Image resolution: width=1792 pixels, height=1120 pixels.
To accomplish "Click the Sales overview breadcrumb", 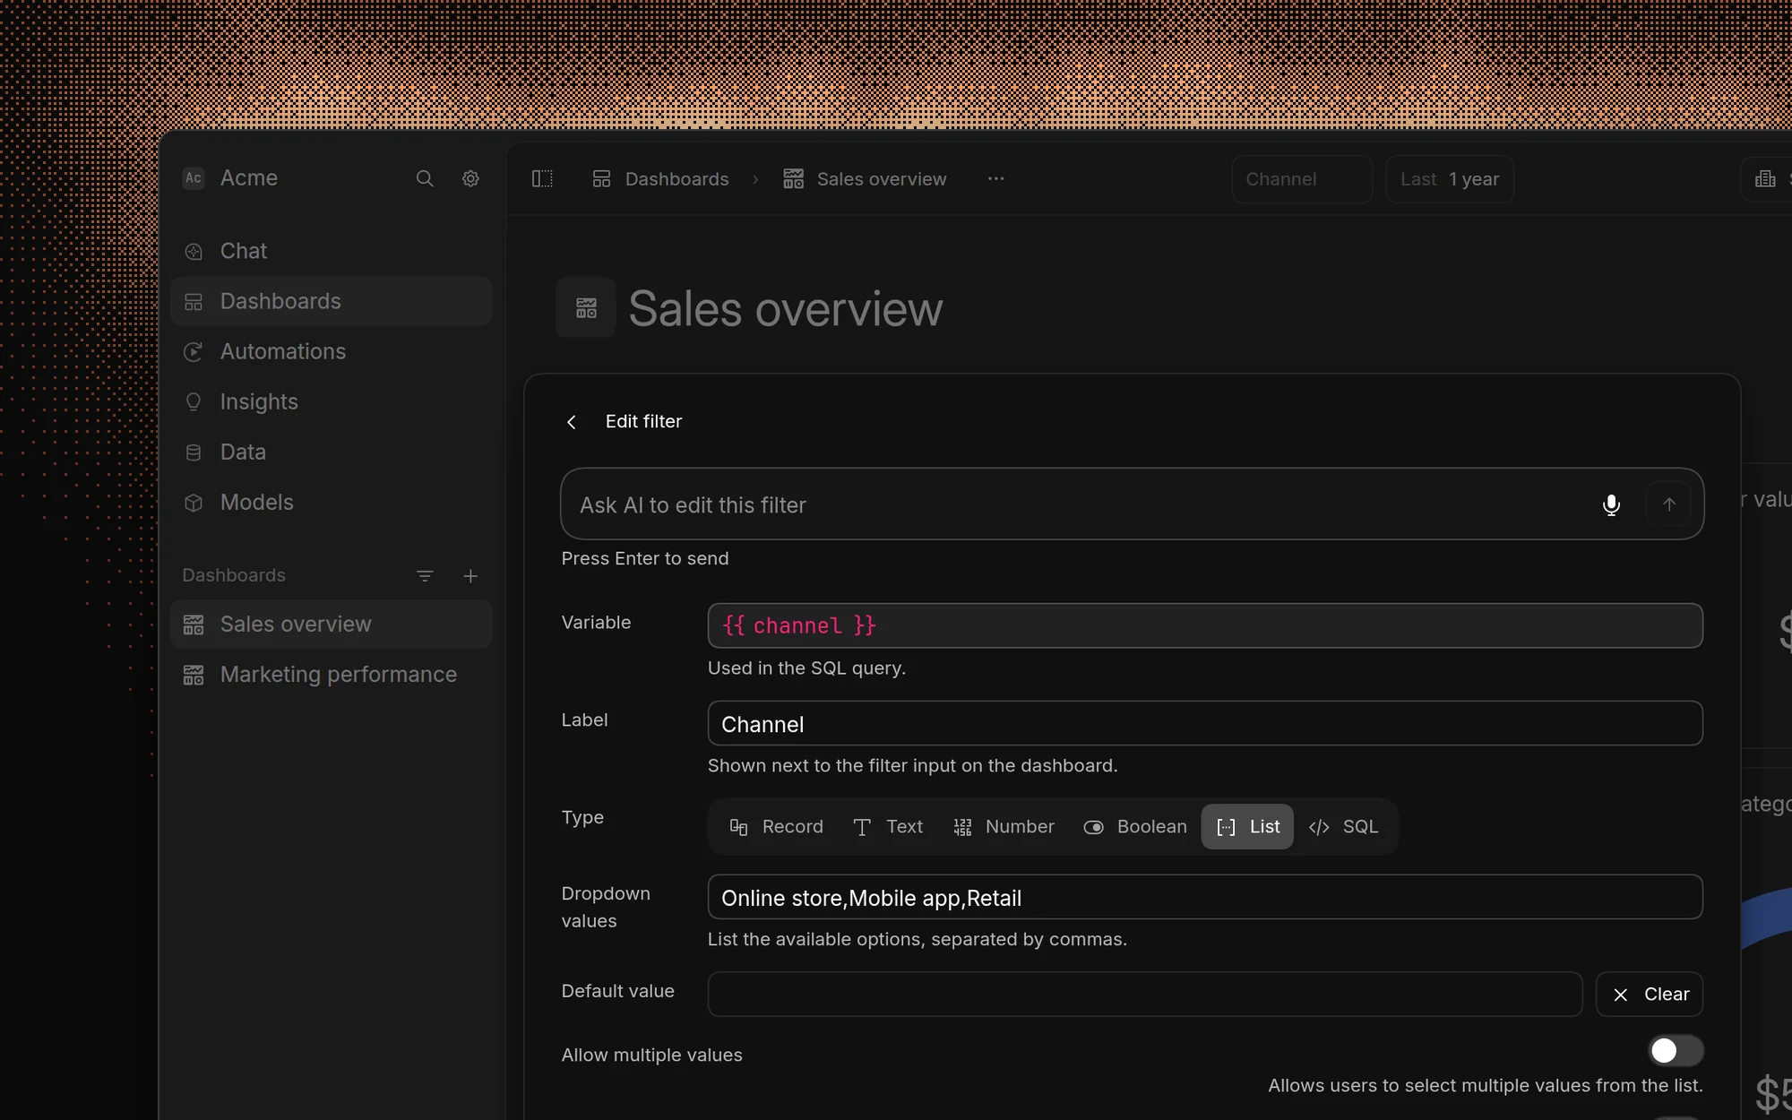I will tap(865, 179).
